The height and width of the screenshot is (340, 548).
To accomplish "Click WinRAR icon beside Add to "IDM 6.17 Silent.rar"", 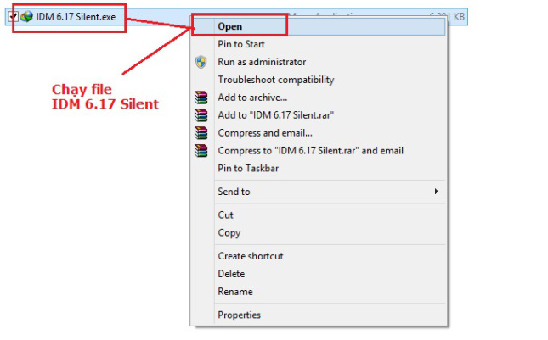I will point(201,115).
